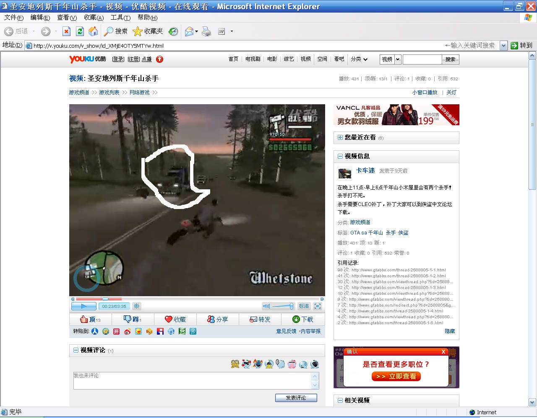Mute the video via speaker icon
The image size is (537, 418).
pos(266,306)
